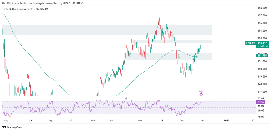
Task: Click the 148.000 price axis label
Action: click(262, 84)
